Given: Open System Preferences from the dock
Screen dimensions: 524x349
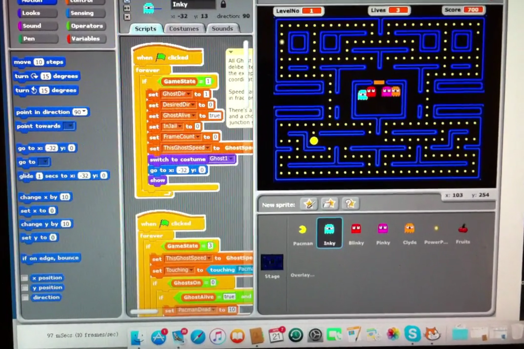Looking at the screenshot, I should point(315,336).
